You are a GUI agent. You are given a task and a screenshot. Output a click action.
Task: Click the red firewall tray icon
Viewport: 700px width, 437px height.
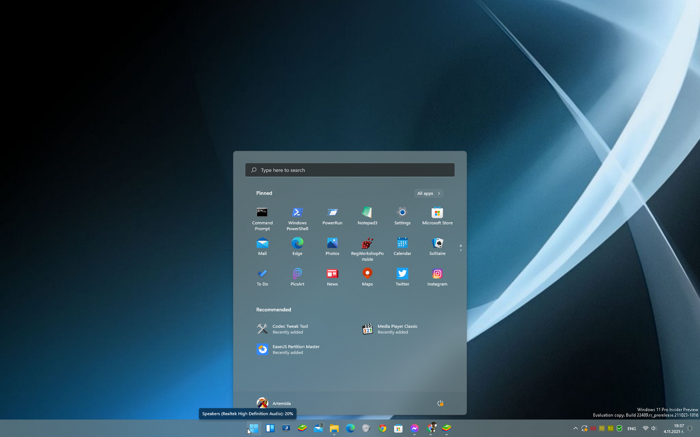593,429
